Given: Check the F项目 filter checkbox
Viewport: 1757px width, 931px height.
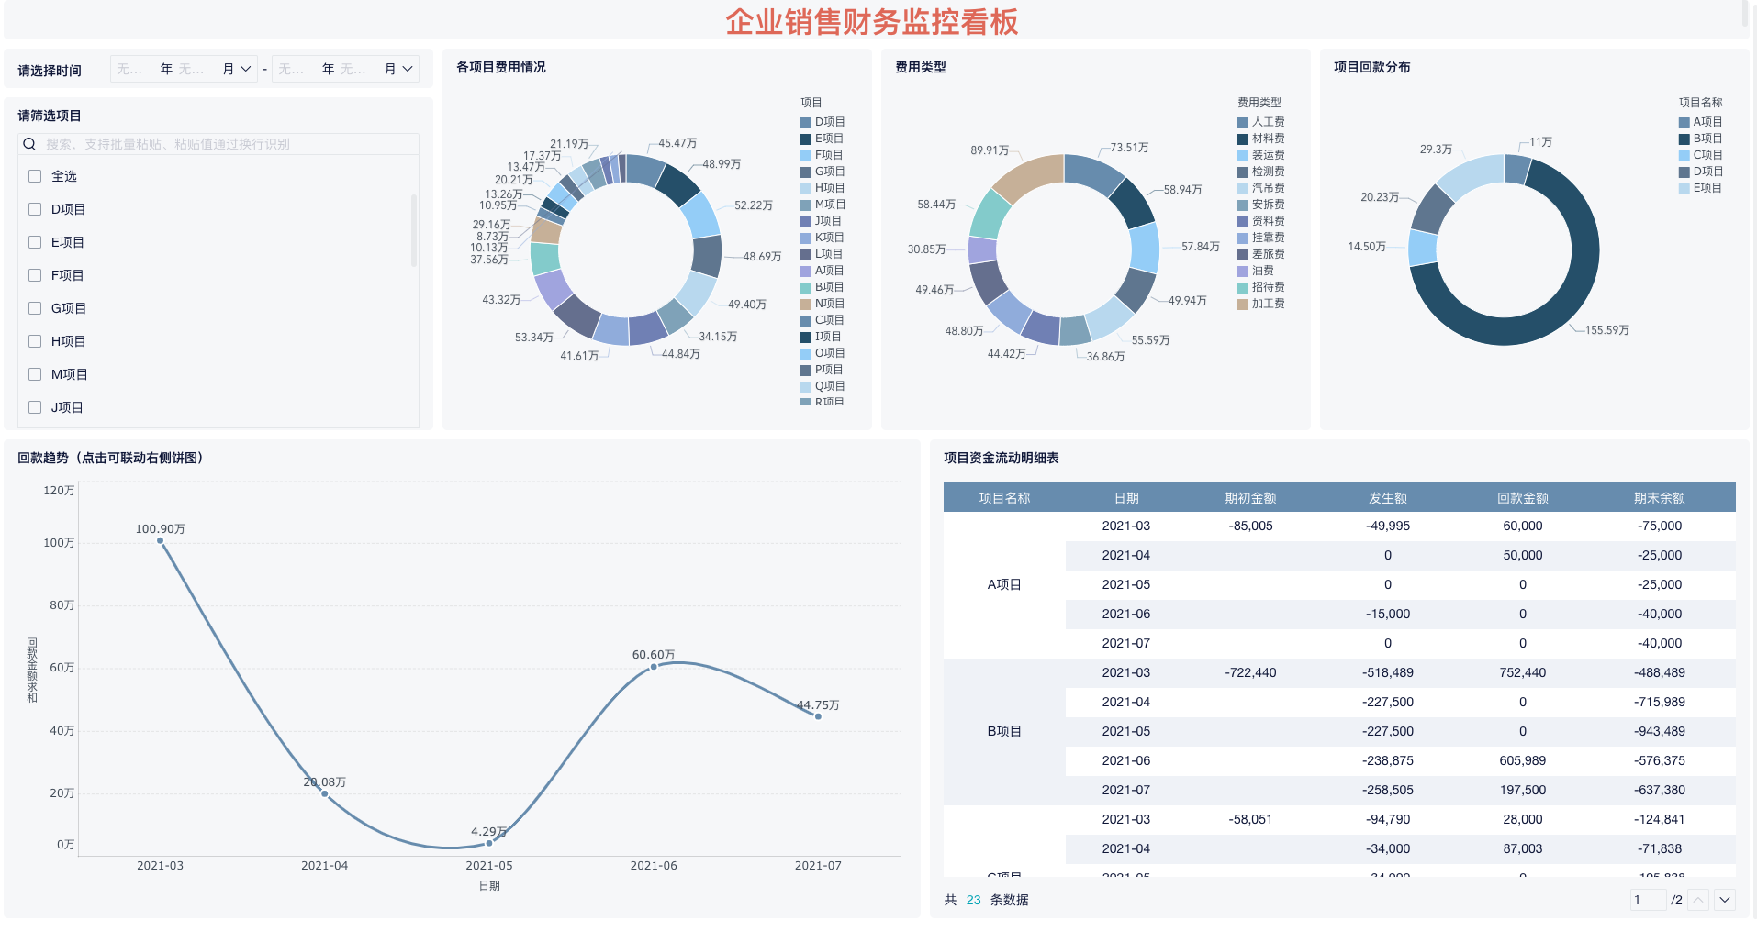Looking at the screenshot, I should point(34,274).
